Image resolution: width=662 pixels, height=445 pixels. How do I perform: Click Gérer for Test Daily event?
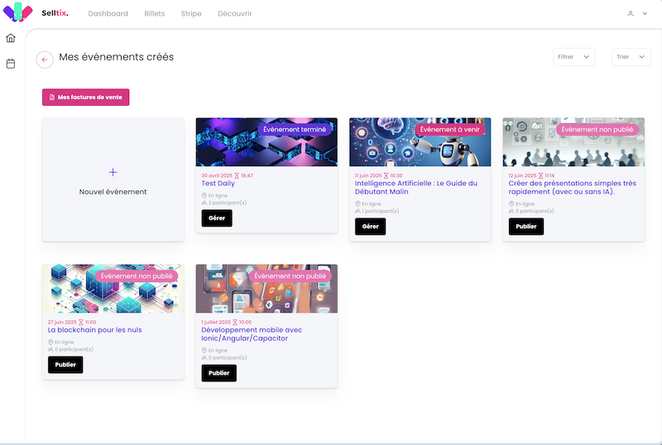217,218
